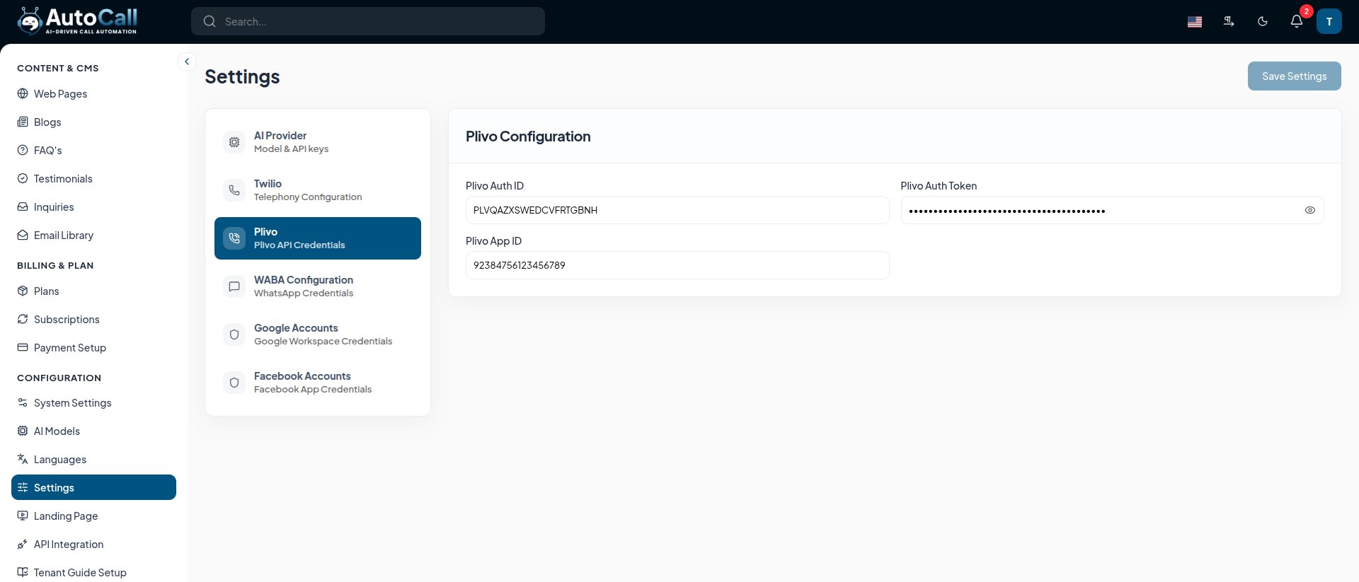Image resolution: width=1359 pixels, height=582 pixels.
Task: Edit the Plivo Auth Token field
Action: tap(1112, 210)
